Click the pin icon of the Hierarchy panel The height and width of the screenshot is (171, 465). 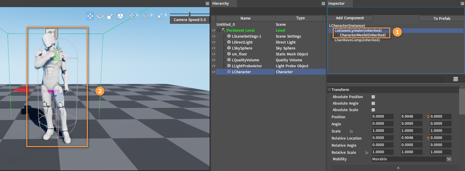point(323,4)
